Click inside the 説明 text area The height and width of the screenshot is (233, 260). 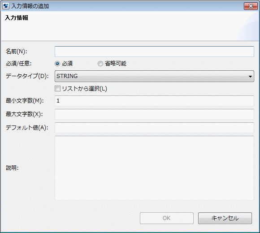point(154,168)
